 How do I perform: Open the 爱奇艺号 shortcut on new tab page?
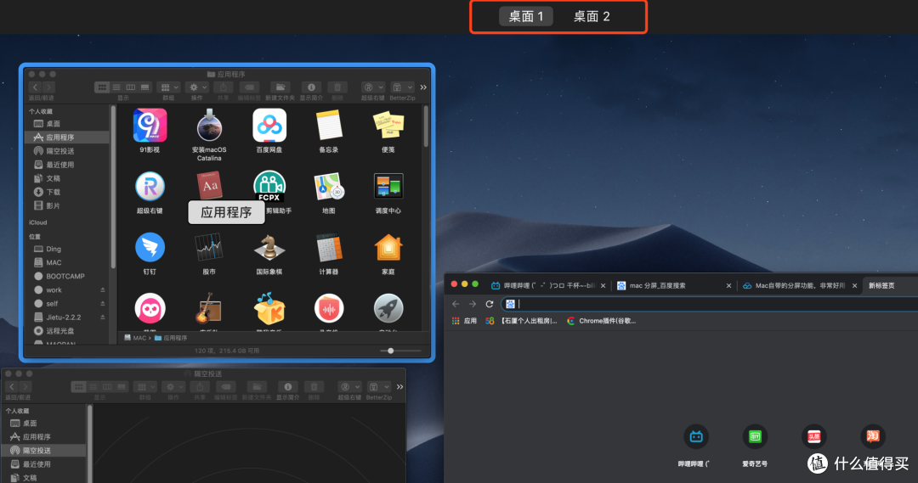[755, 436]
